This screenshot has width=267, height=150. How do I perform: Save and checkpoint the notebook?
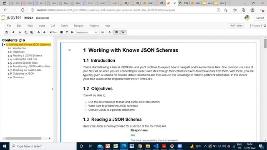7,32
